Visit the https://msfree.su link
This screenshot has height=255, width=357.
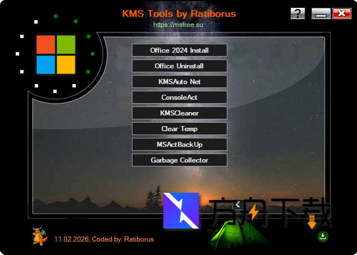(178, 25)
